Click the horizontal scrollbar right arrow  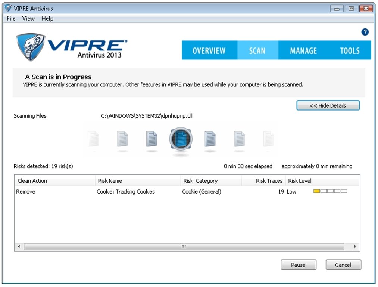coord(355,246)
